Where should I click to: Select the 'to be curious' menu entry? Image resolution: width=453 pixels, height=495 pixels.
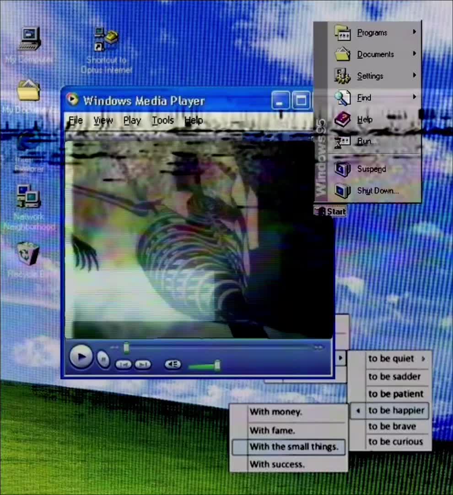coord(395,442)
